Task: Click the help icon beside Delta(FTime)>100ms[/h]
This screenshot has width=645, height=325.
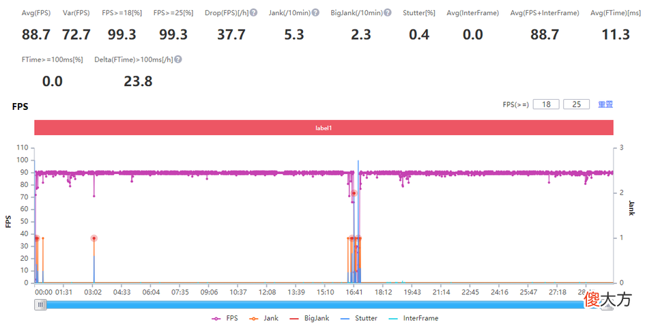Action: coord(178,59)
